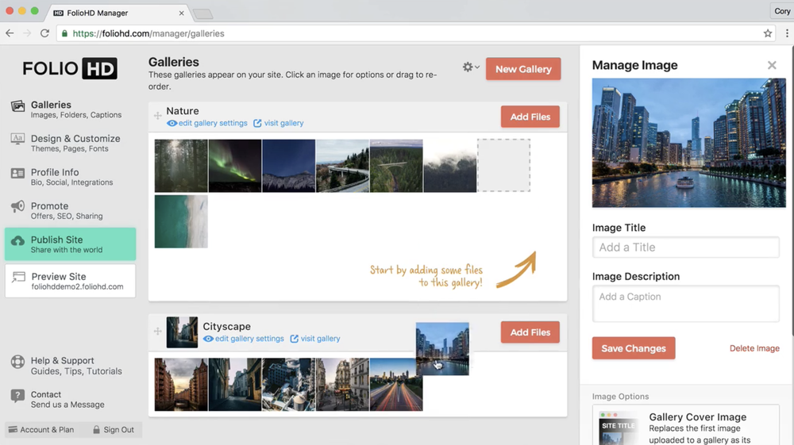
Task: Select the aurora borealis thumbnail
Action: pyautogui.click(x=235, y=166)
